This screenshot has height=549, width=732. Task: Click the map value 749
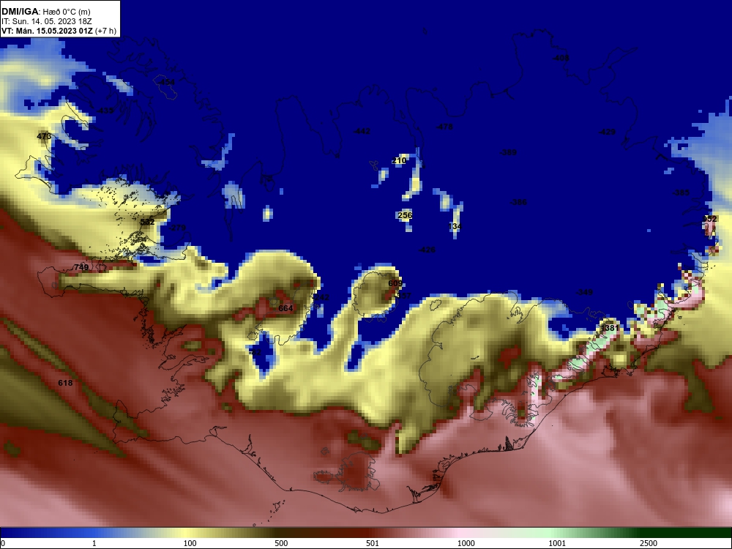[x=81, y=267]
